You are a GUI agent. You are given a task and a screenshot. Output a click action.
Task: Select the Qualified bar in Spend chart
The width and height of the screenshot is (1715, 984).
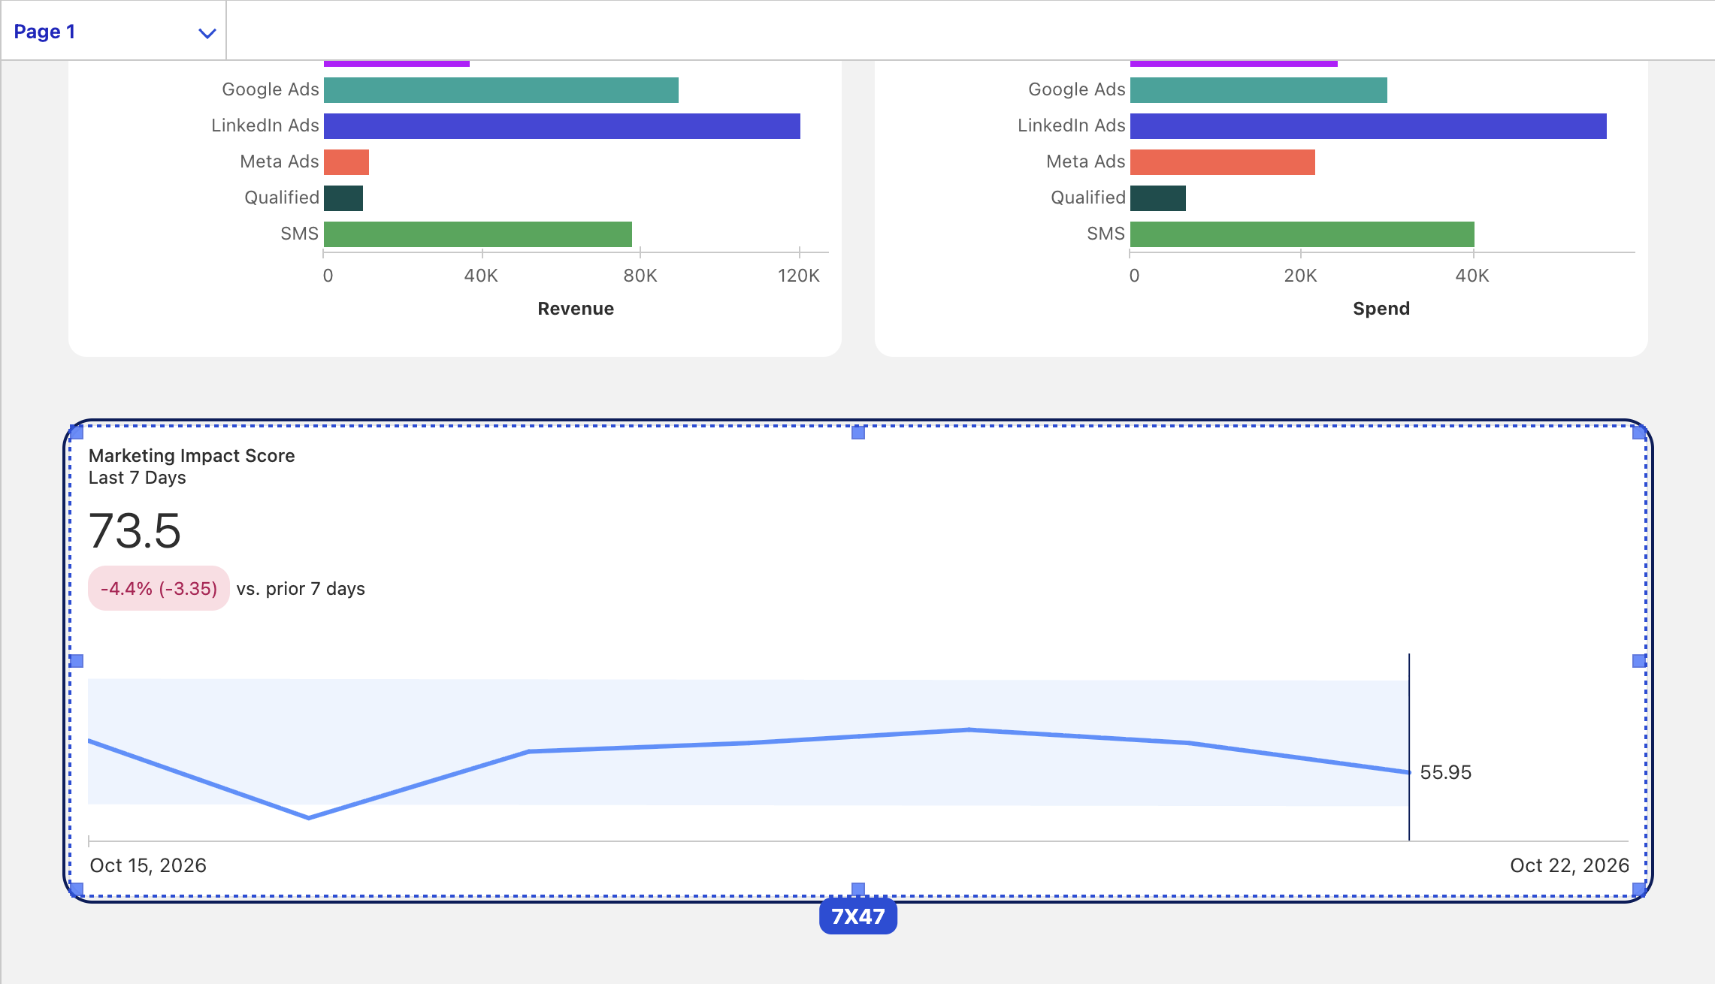click(x=1158, y=198)
